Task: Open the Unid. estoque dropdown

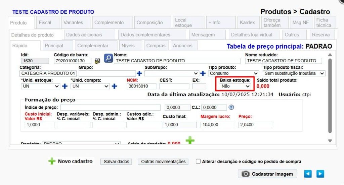Action: coord(40,86)
